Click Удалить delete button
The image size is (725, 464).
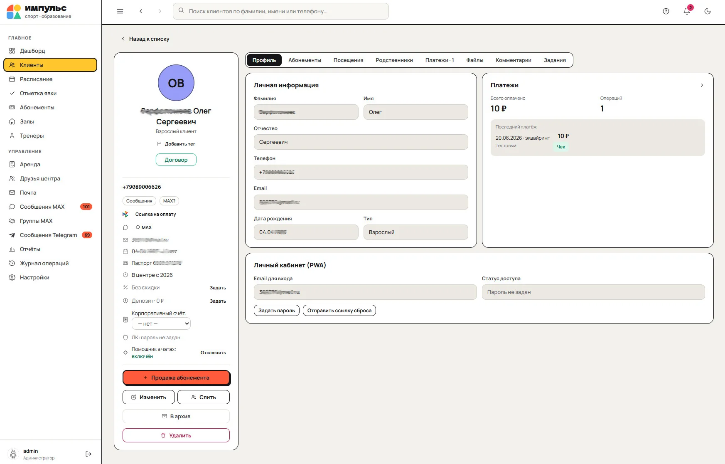pos(176,435)
